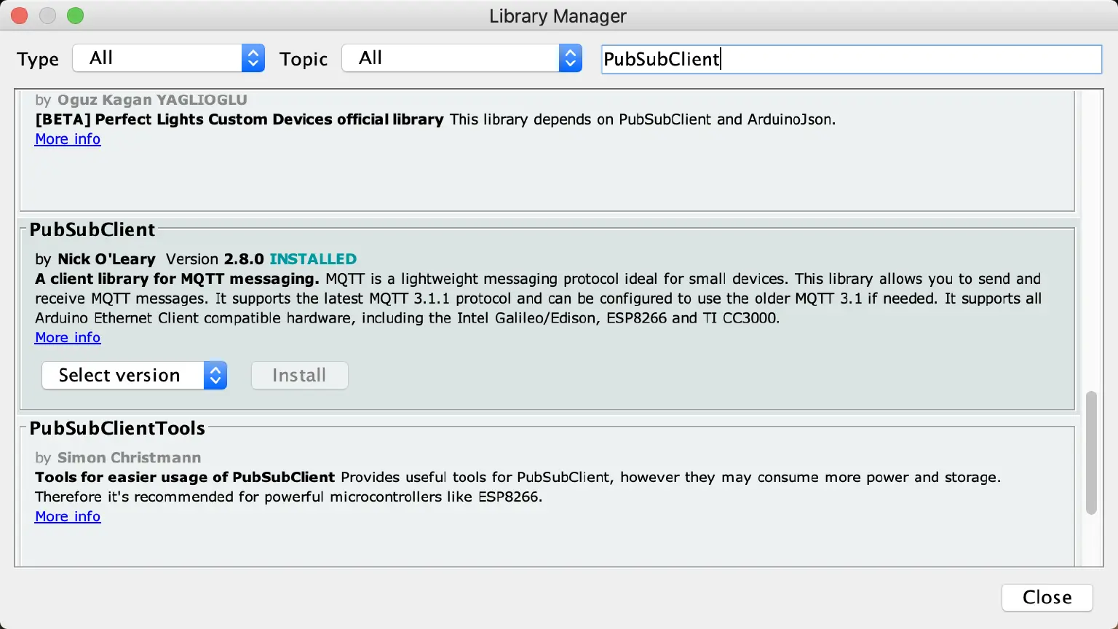Image resolution: width=1118 pixels, height=629 pixels.
Task: Open More info for Perfect Lights library
Action: pyautogui.click(x=67, y=139)
